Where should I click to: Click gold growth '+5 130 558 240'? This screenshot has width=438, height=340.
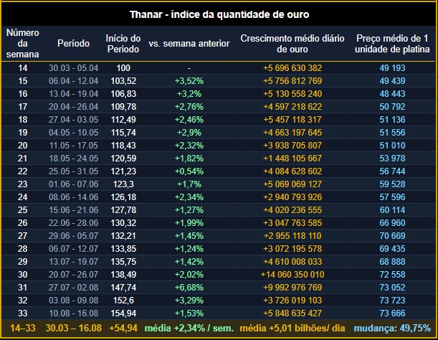pos(292,94)
